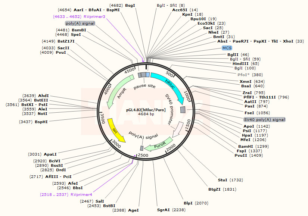Select the green AmpR feature arrow
The height and width of the screenshot is (216, 308).
[x=119, y=93]
